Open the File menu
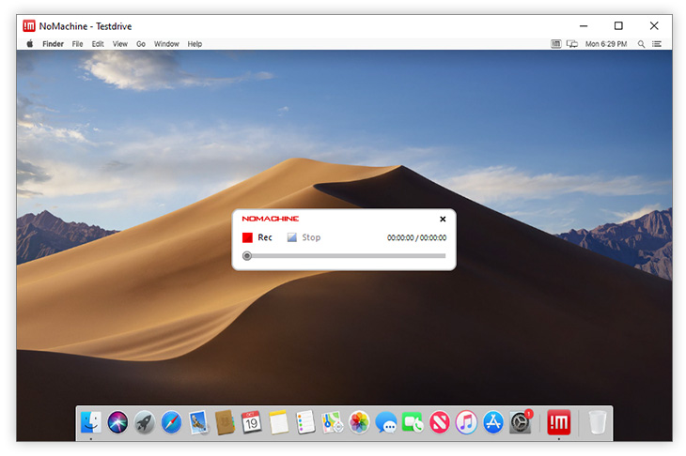Image resolution: width=686 pixels, height=456 pixels. pyautogui.click(x=77, y=44)
